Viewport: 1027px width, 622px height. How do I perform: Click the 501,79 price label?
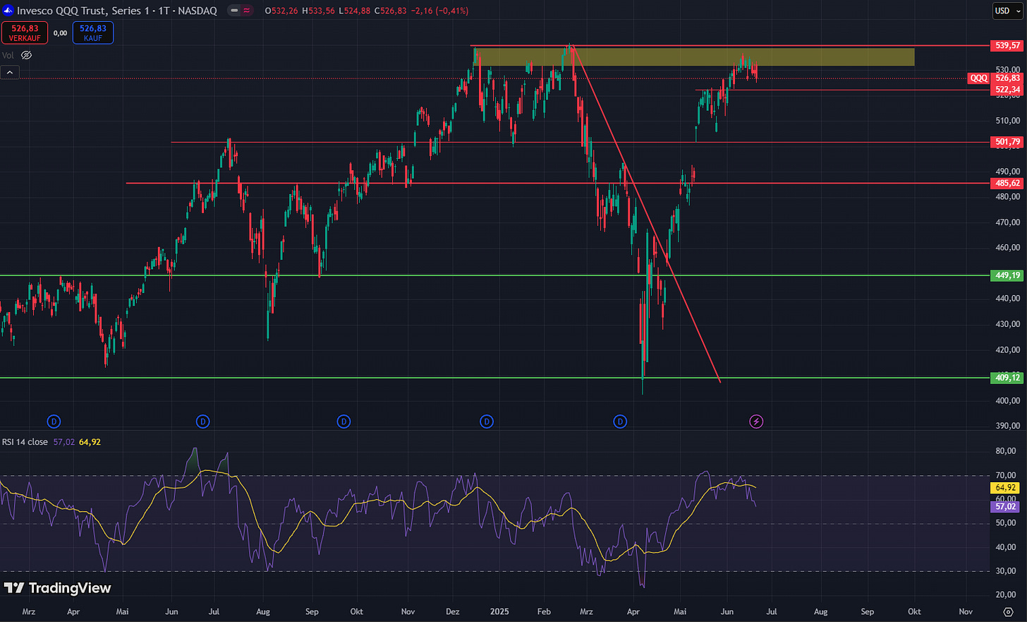[1007, 142]
